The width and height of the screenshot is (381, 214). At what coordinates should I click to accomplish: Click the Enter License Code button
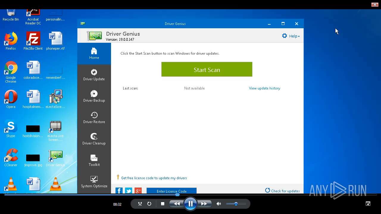click(171, 191)
